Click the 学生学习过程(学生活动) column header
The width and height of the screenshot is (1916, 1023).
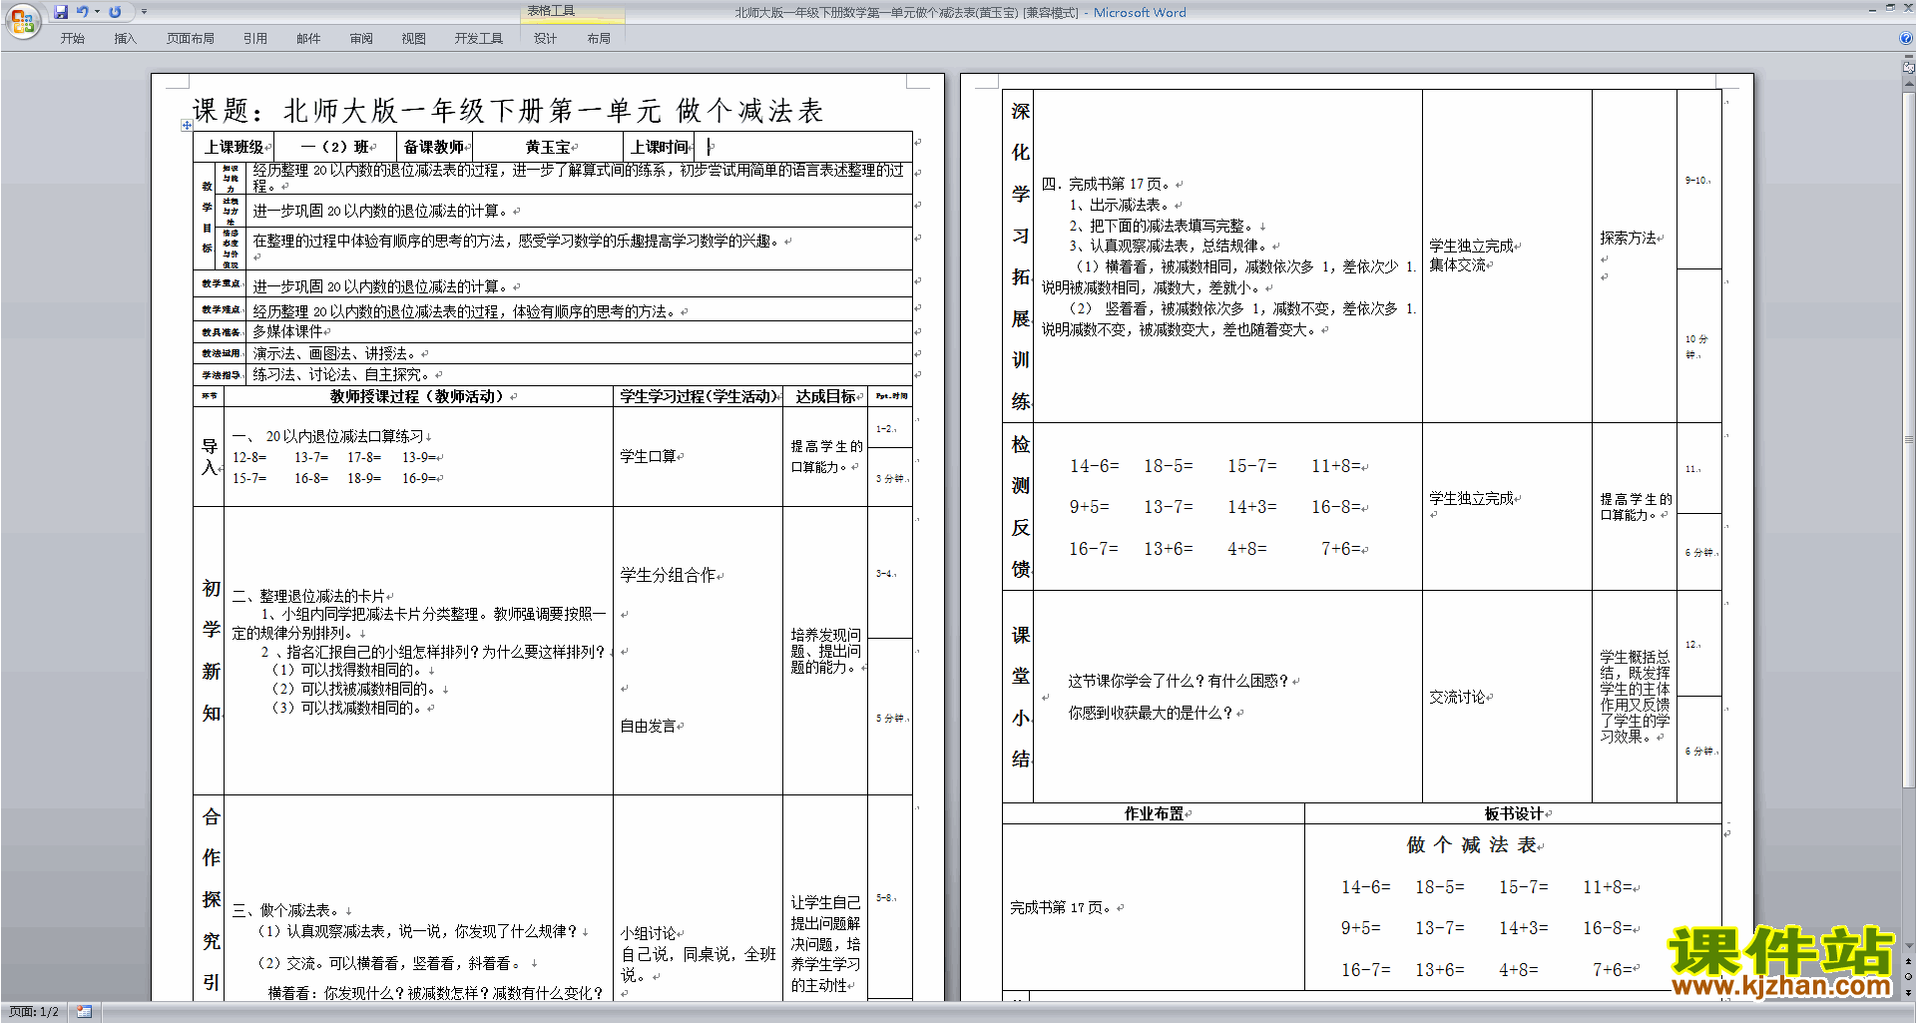coord(698,396)
